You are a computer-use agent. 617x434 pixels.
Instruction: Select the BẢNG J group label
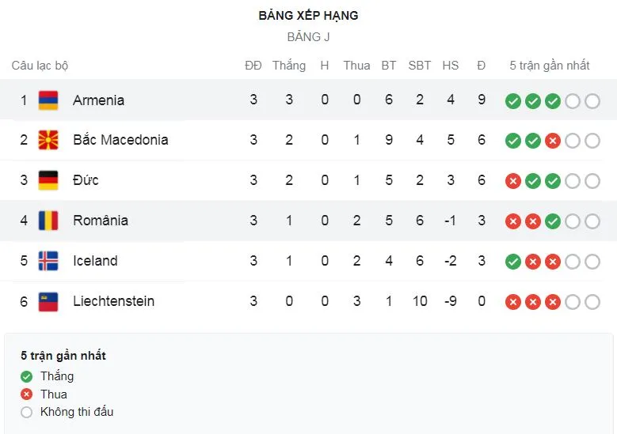click(x=308, y=37)
